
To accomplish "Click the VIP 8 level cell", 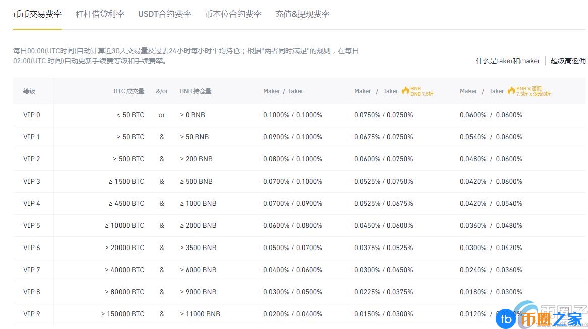I will click(x=31, y=292).
